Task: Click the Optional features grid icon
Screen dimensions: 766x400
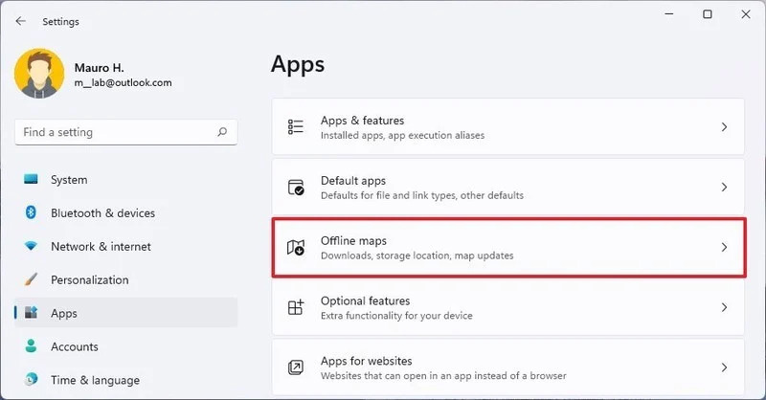Action: [296, 307]
